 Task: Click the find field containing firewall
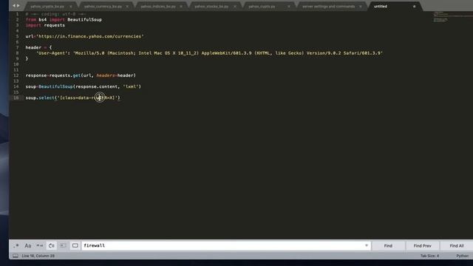point(225,245)
